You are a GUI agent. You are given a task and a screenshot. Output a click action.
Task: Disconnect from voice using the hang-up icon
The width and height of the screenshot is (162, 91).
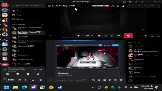[x=40, y=70]
